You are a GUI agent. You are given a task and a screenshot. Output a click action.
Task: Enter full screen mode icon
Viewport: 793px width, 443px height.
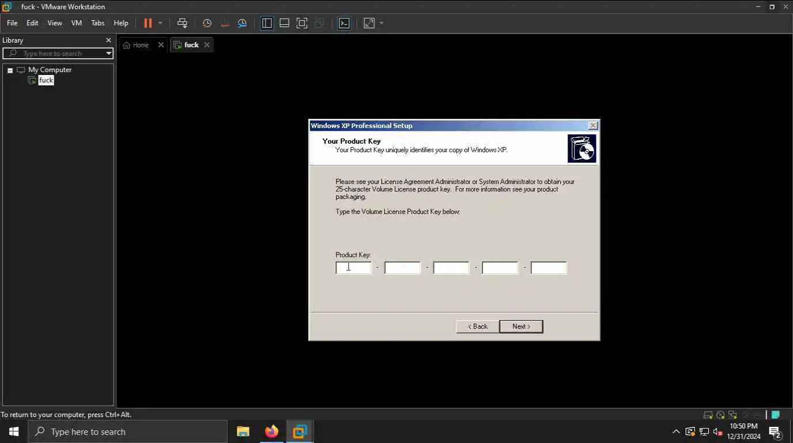click(x=302, y=23)
